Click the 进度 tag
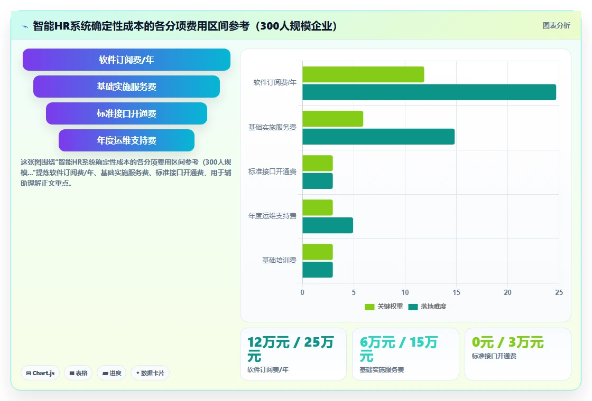 pos(112,373)
